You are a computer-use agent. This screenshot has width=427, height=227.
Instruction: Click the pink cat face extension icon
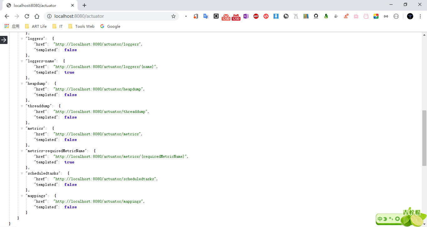coord(366,16)
